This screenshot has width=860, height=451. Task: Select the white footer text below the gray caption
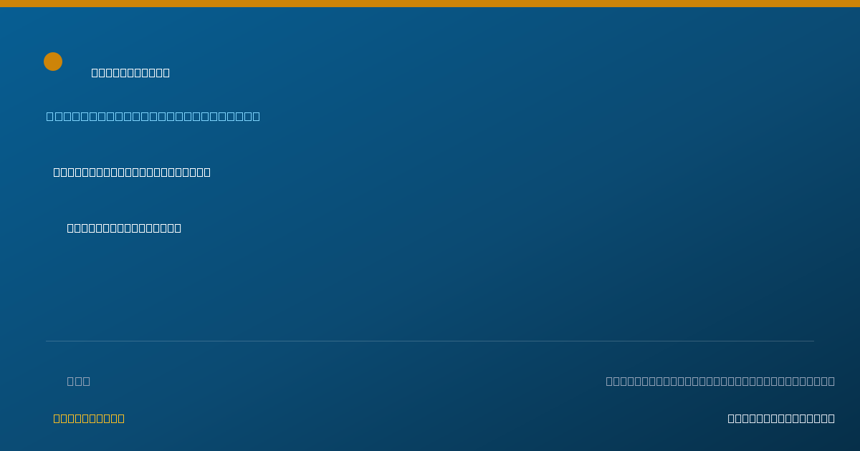pyautogui.click(x=781, y=418)
